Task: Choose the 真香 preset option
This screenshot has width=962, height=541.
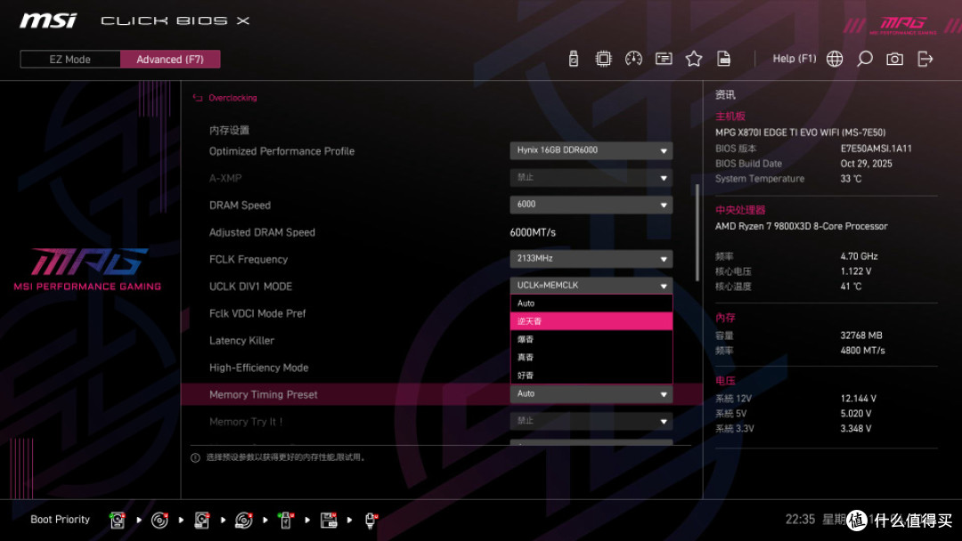Action: point(591,357)
